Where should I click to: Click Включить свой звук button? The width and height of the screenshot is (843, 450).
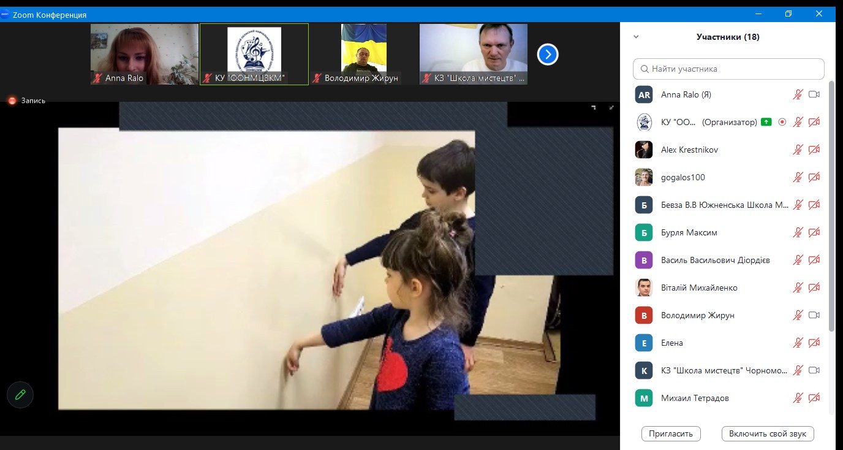[768, 433]
